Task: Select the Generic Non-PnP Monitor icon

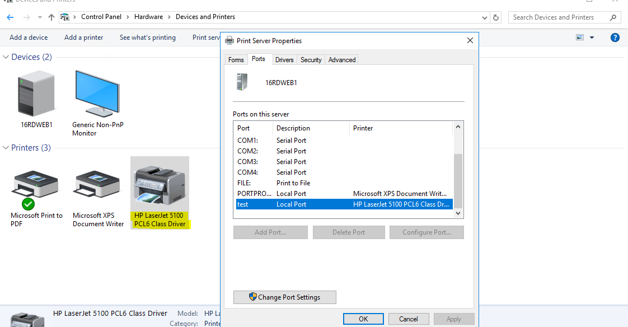Action: (x=96, y=92)
